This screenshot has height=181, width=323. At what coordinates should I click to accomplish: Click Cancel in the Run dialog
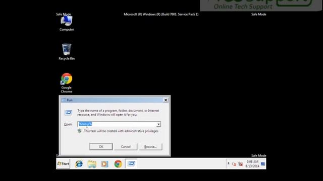126,147
